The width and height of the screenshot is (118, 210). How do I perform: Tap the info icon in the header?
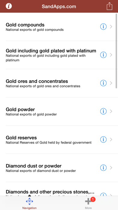[x=9, y=6]
